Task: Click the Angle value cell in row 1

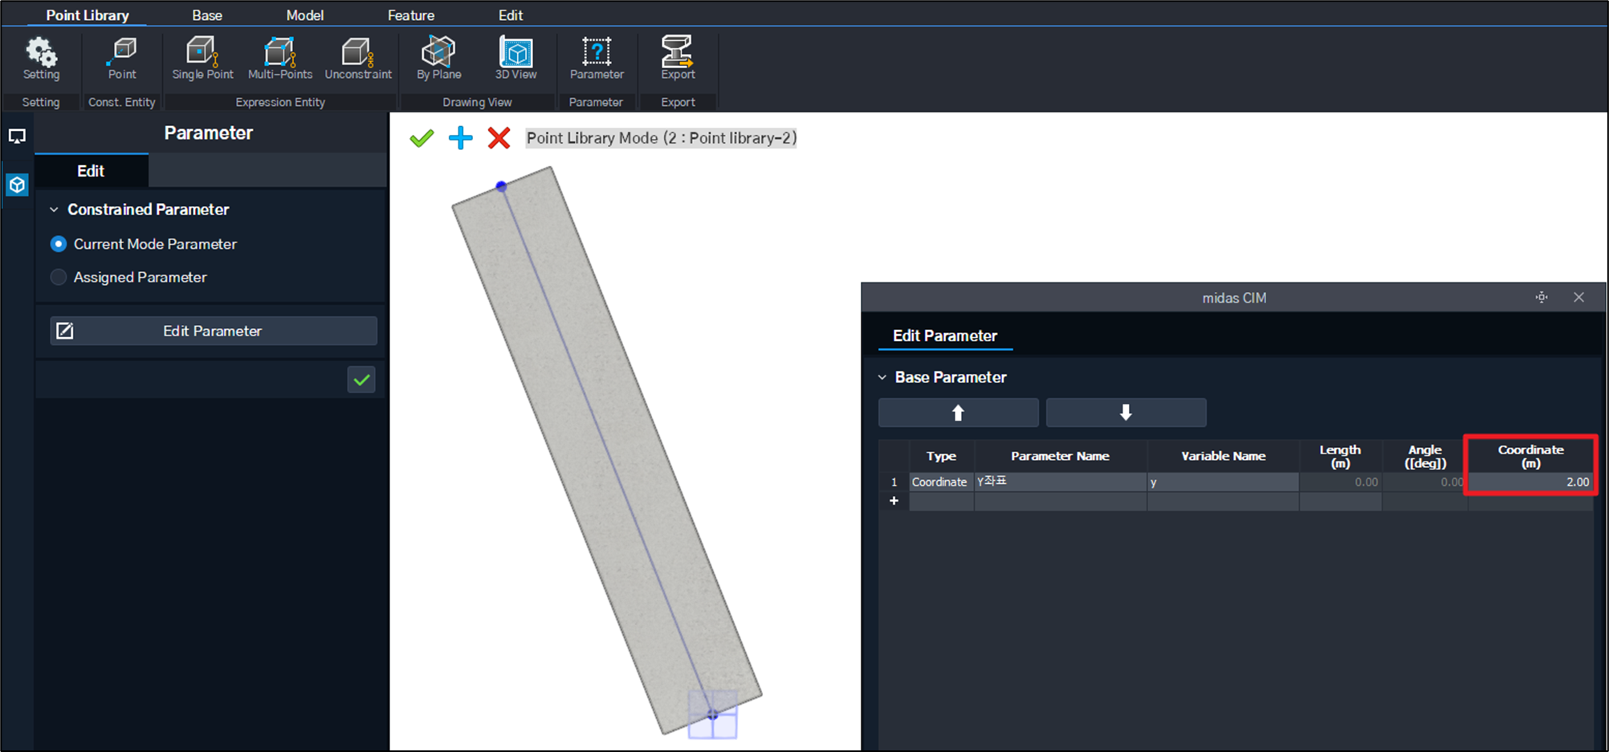Action: [x=1425, y=482]
